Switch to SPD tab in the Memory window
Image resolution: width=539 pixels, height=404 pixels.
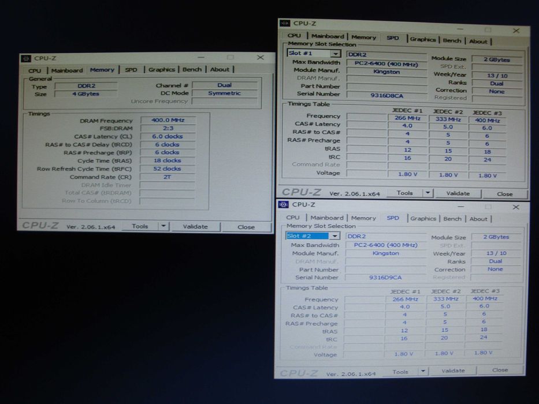pyautogui.click(x=131, y=70)
